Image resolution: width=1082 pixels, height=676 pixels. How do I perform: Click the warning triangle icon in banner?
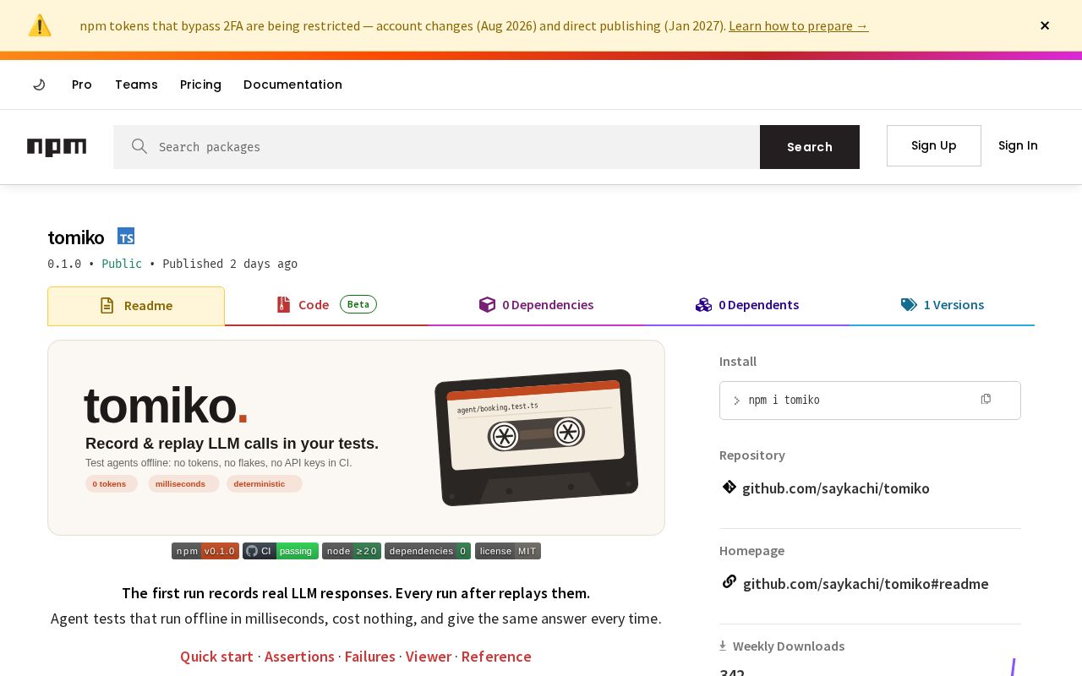click(40, 25)
